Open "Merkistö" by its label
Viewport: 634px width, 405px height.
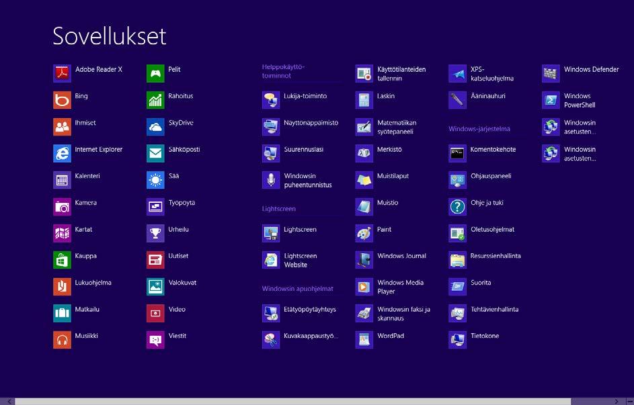(389, 149)
